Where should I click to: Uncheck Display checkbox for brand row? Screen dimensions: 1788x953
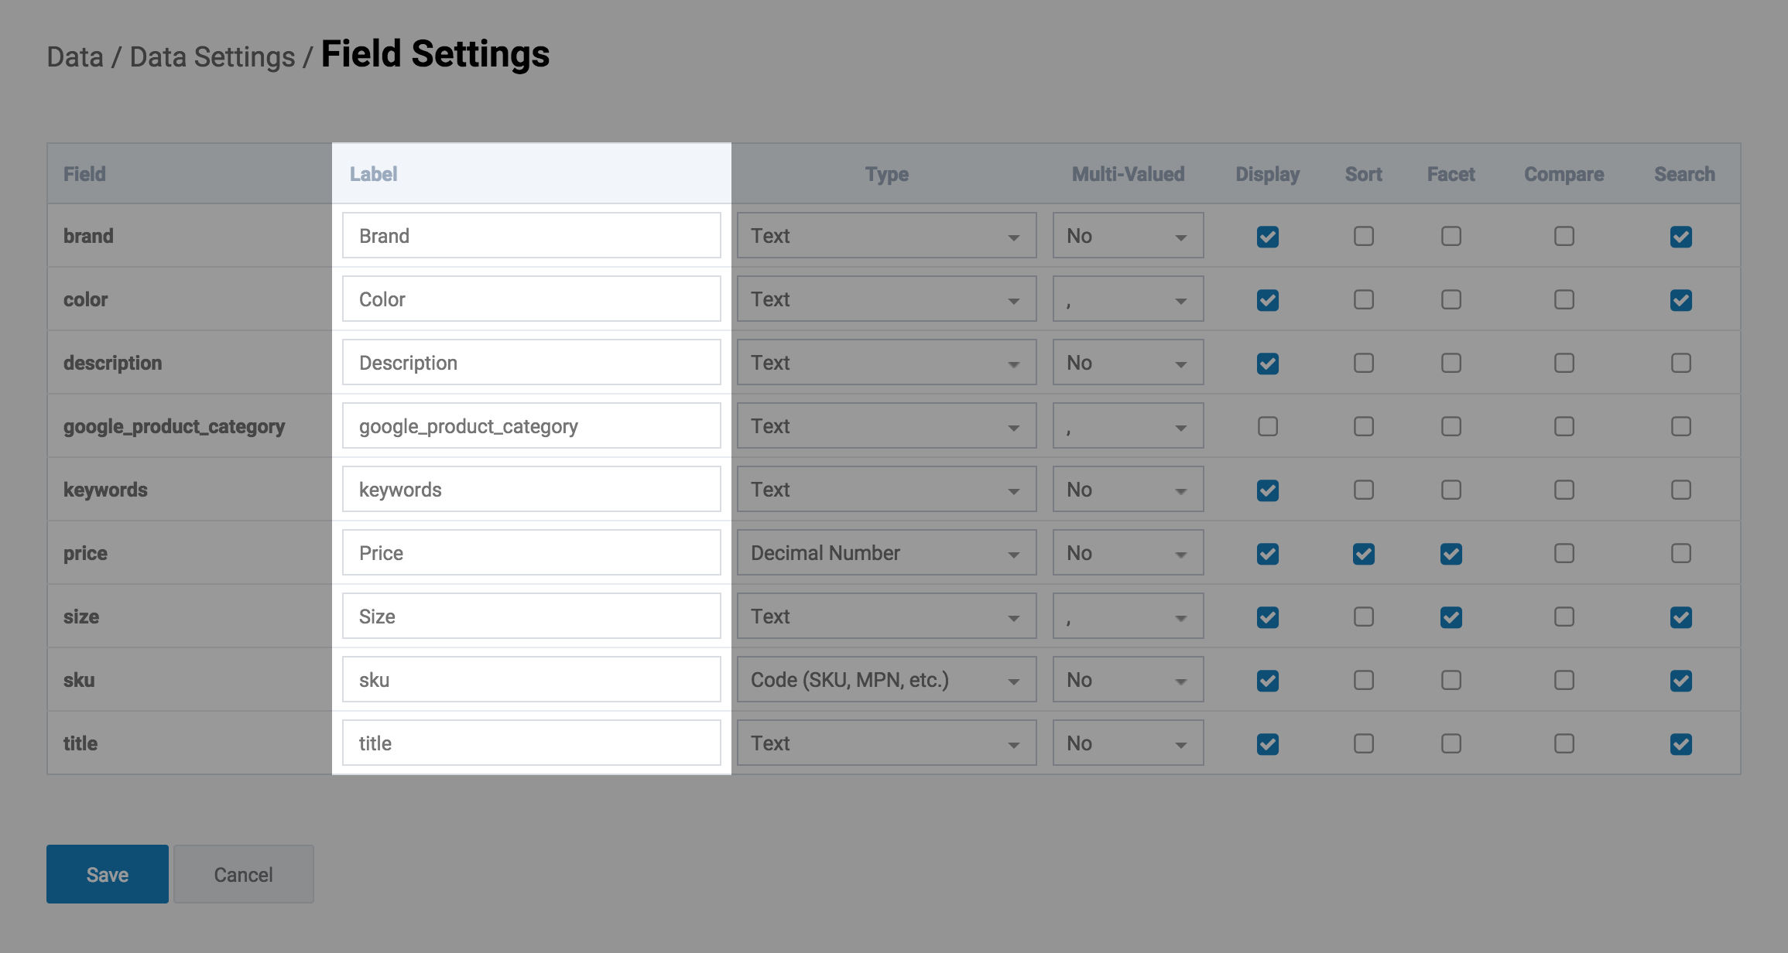1267,236
